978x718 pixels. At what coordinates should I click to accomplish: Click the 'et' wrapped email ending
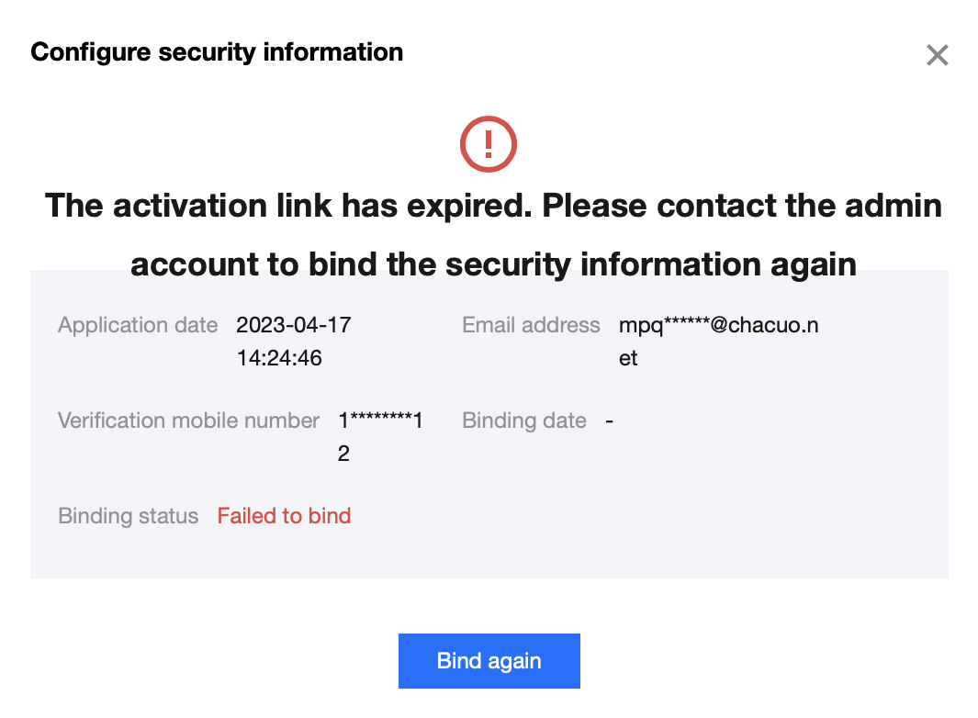click(628, 358)
